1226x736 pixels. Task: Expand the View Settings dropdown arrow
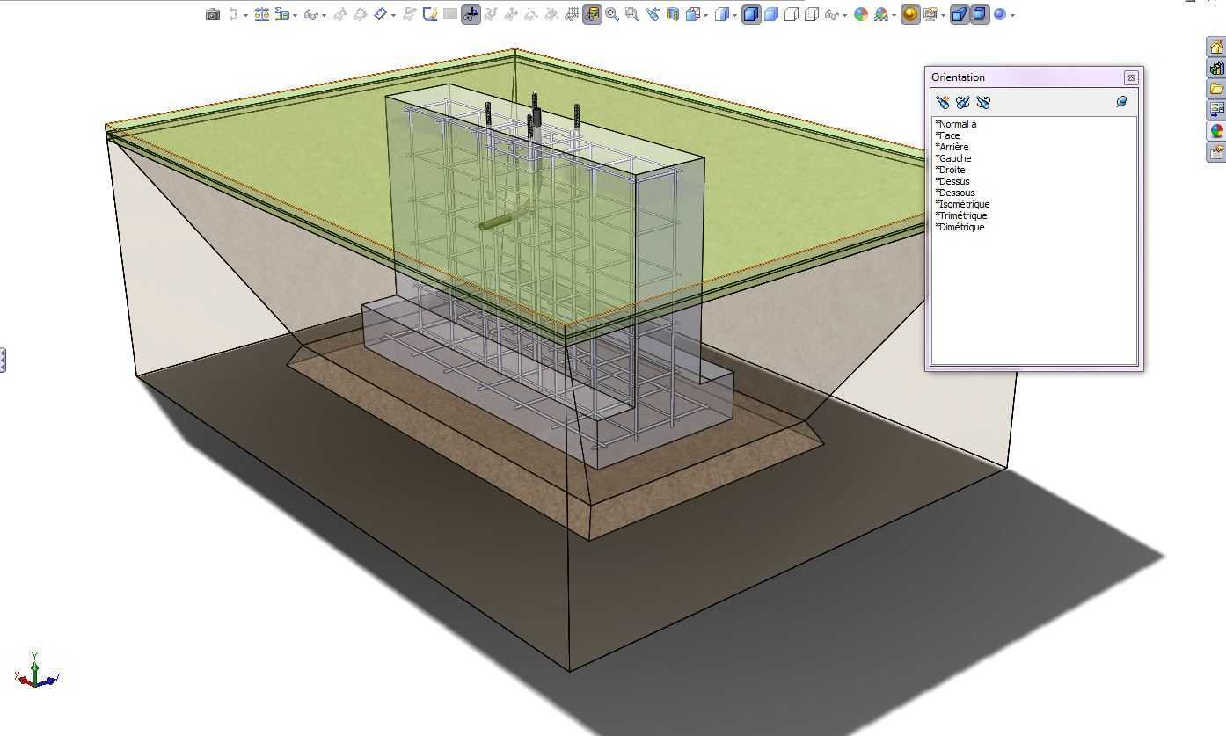point(943,15)
